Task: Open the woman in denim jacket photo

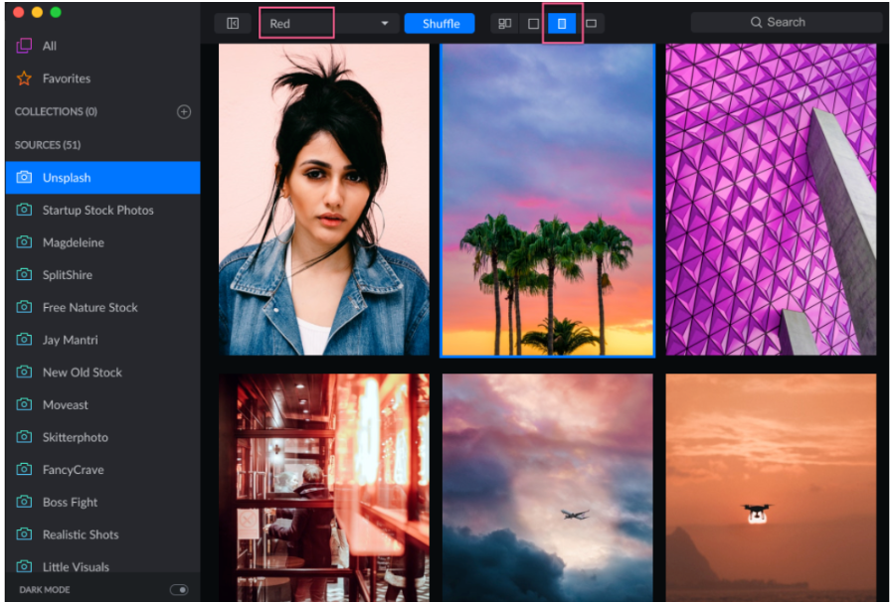Action: pyautogui.click(x=323, y=200)
